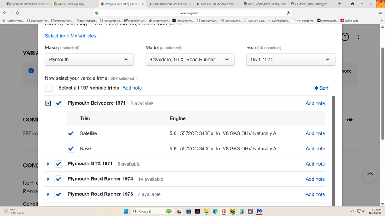
Task: Switch to DuckDuckGo browser in taskbar
Action: [x=224, y=211]
